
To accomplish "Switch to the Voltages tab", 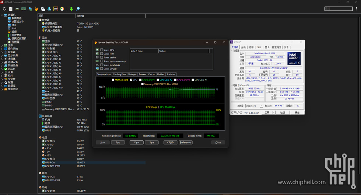I will pyautogui.click(x=132, y=74).
